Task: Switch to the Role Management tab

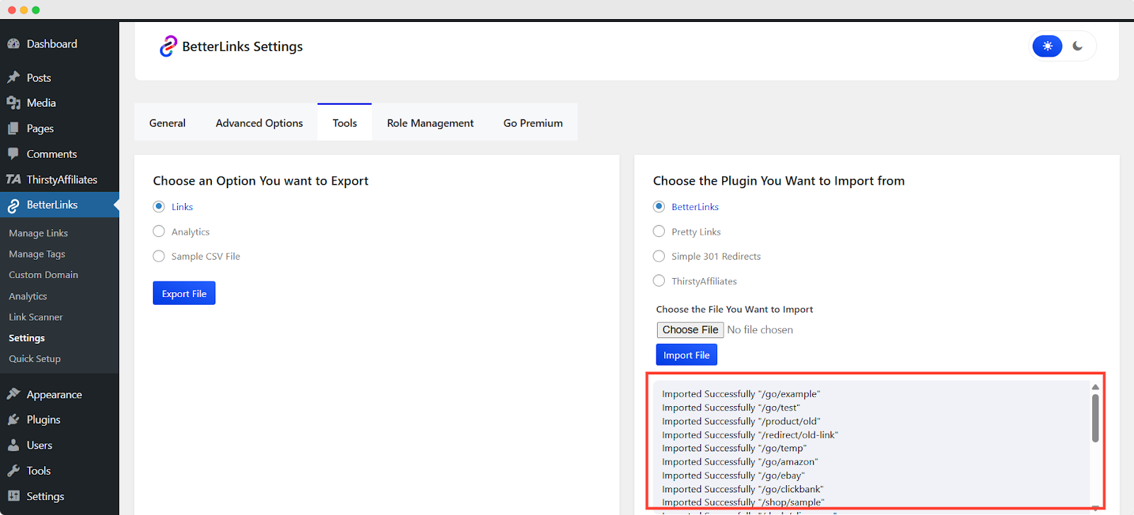Action: click(x=430, y=123)
